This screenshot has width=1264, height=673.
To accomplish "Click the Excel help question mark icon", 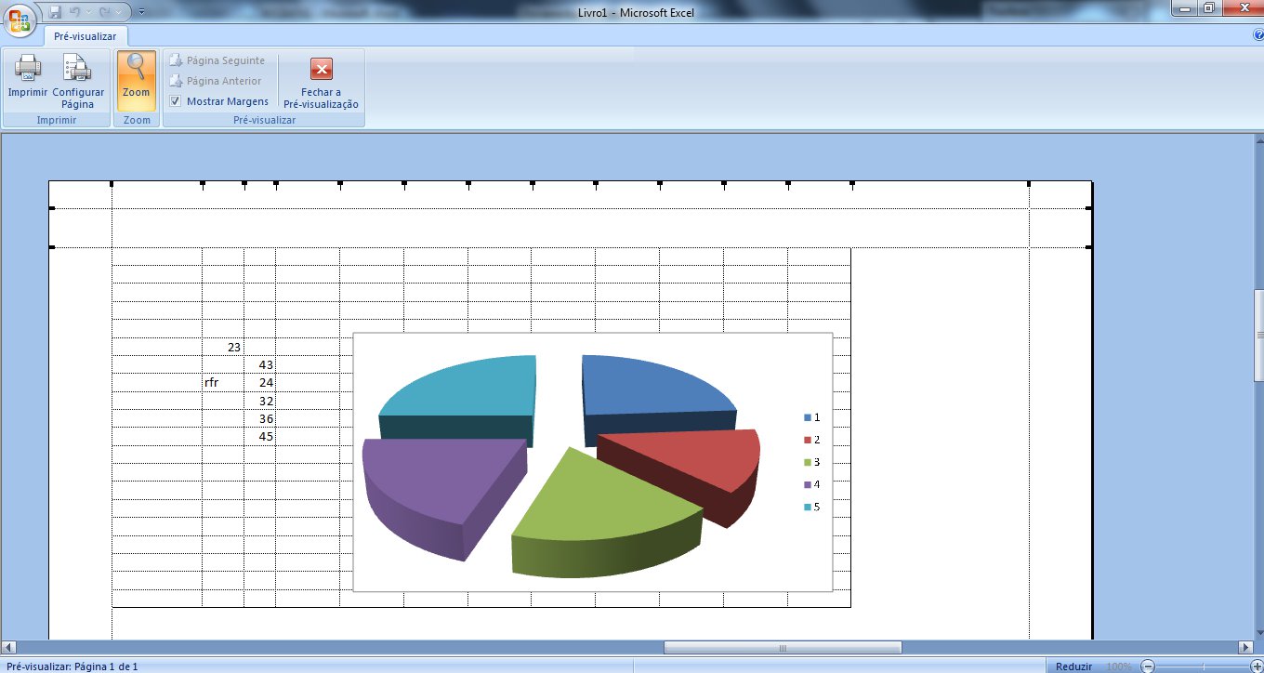I will click(x=1257, y=35).
